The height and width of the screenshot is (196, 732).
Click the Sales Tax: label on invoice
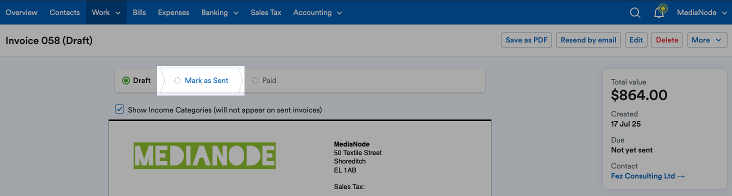[349, 186]
